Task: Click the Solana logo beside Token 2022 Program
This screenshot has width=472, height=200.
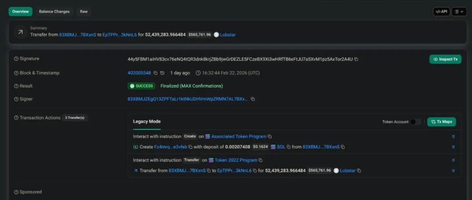Action: pyautogui.click(x=211, y=160)
